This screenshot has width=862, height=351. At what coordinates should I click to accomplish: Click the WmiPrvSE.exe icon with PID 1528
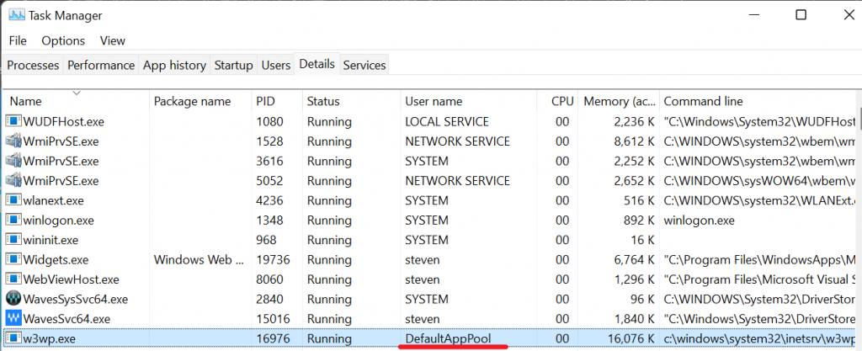coord(13,141)
